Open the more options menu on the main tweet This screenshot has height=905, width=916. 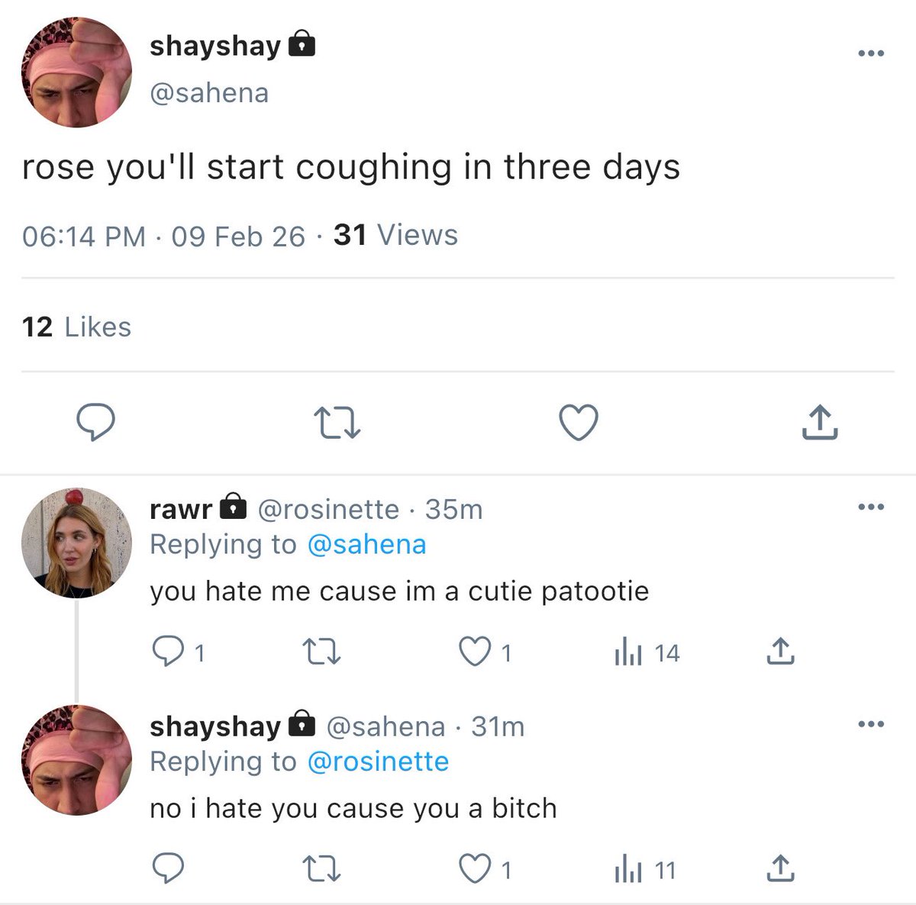[871, 53]
